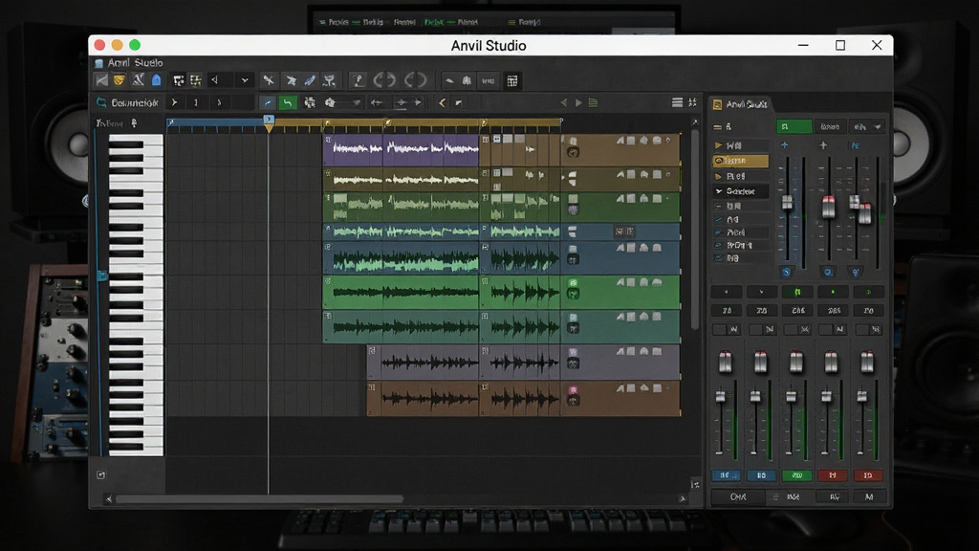Select the yellow shield icon in top toolbar
Image resolution: width=979 pixels, height=551 pixels.
tap(119, 80)
